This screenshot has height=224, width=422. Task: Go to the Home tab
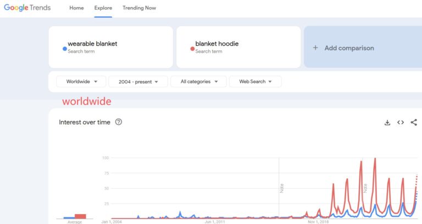click(x=77, y=8)
